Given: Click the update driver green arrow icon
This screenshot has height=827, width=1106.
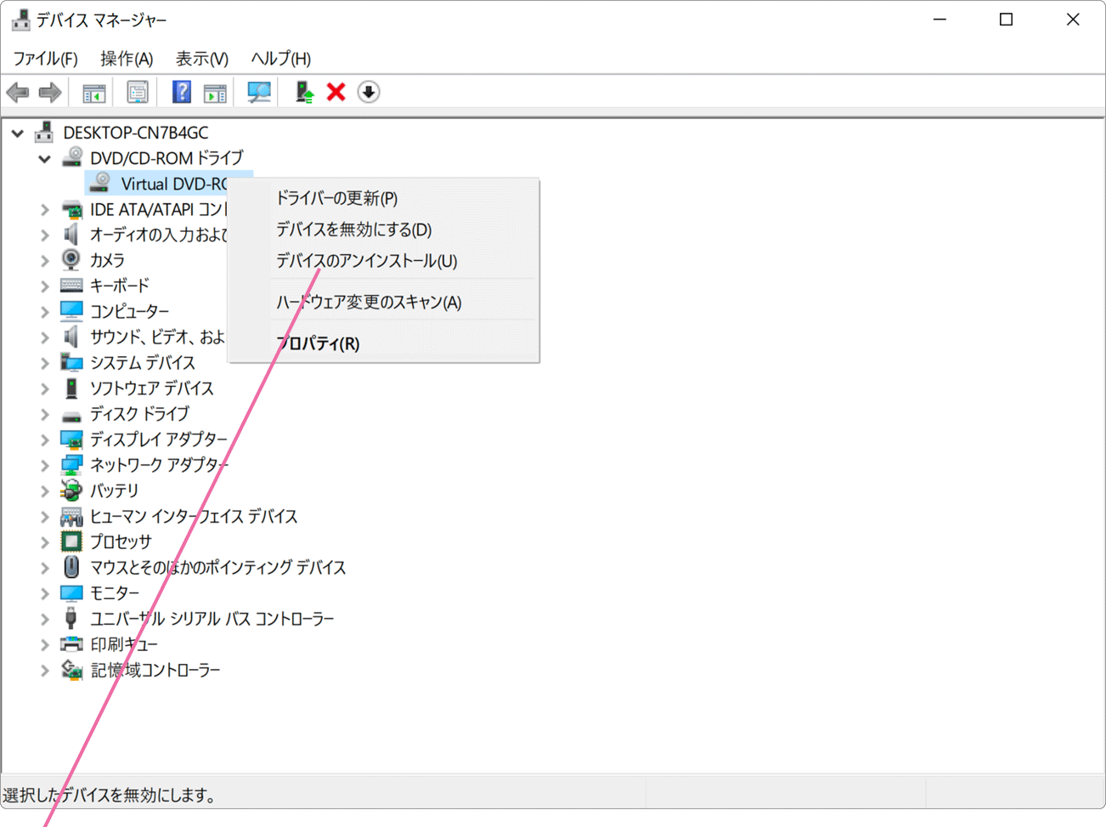Looking at the screenshot, I should pyautogui.click(x=303, y=92).
